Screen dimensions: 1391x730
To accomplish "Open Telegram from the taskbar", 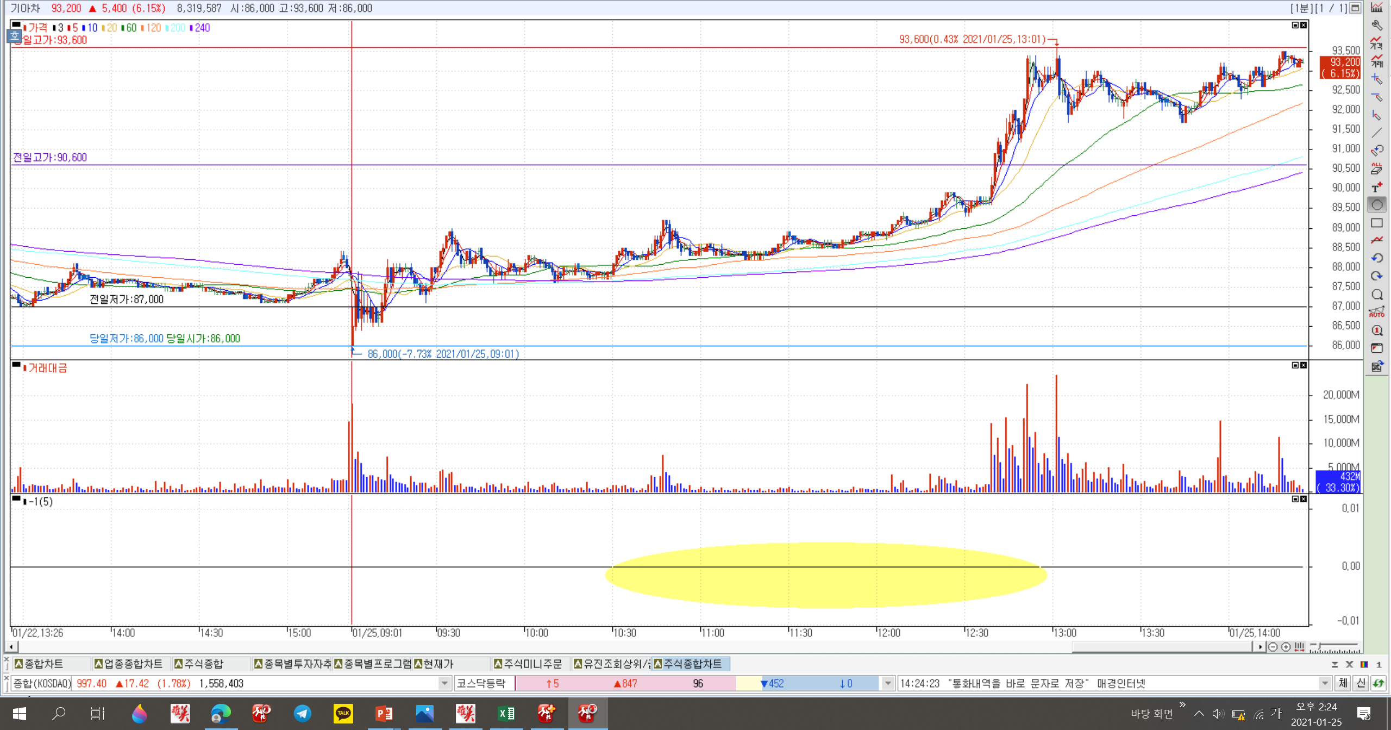I will (x=302, y=713).
